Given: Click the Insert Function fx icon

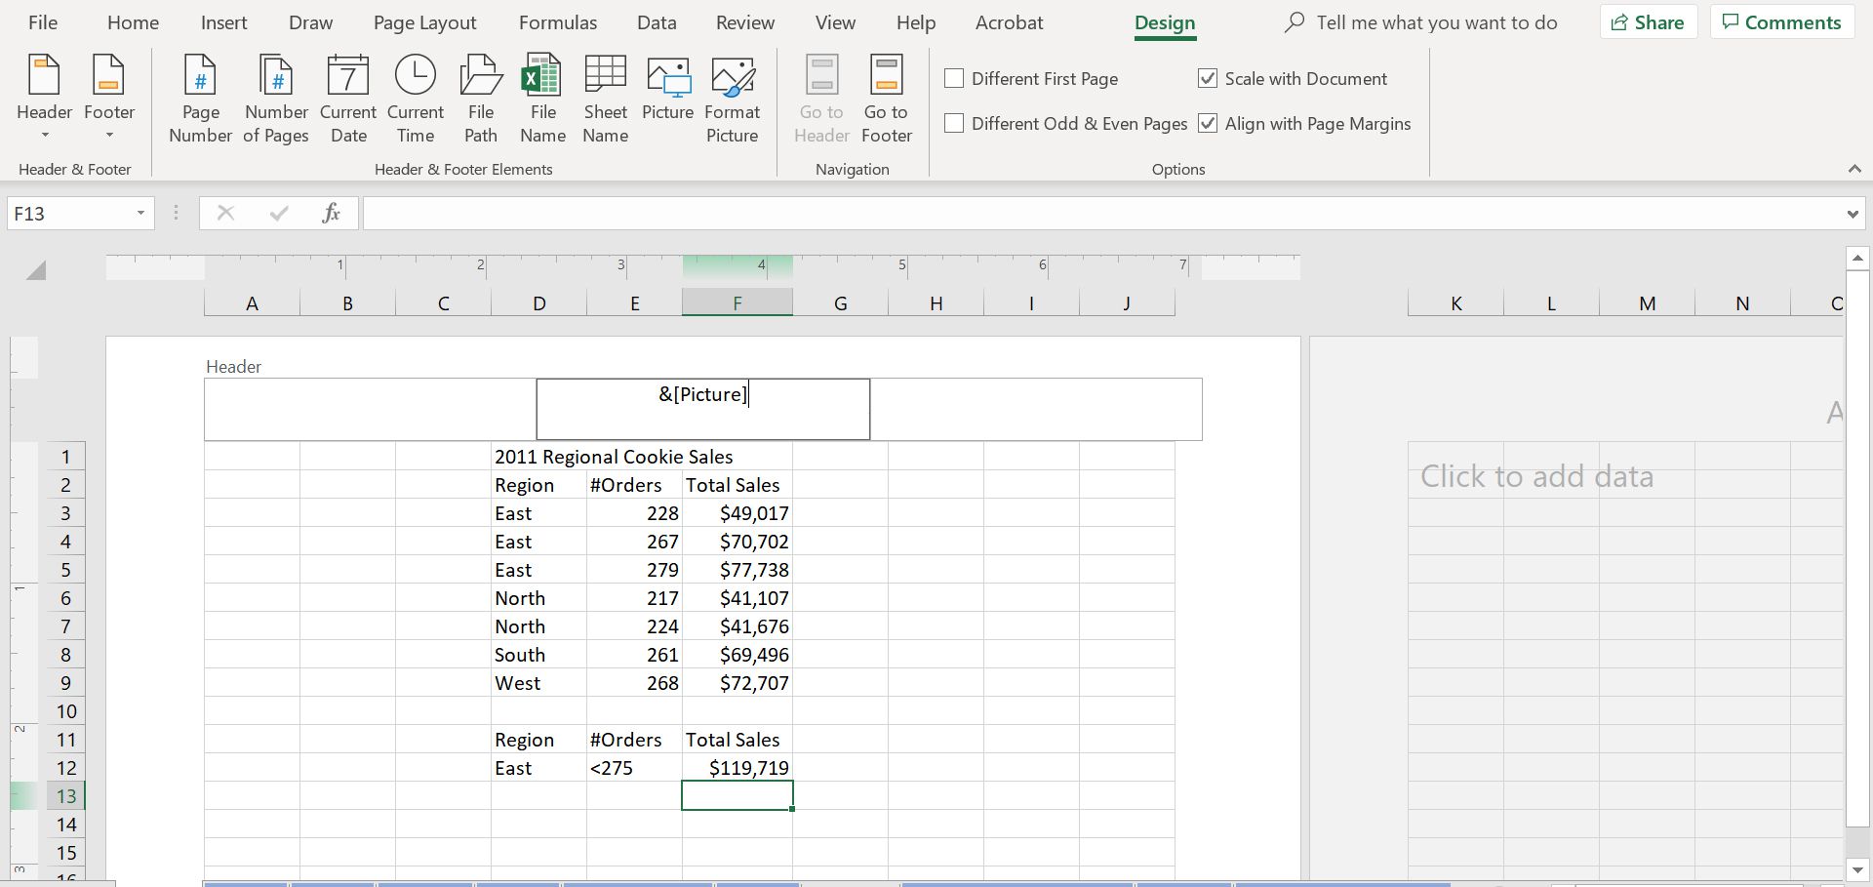Looking at the screenshot, I should (x=331, y=213).
